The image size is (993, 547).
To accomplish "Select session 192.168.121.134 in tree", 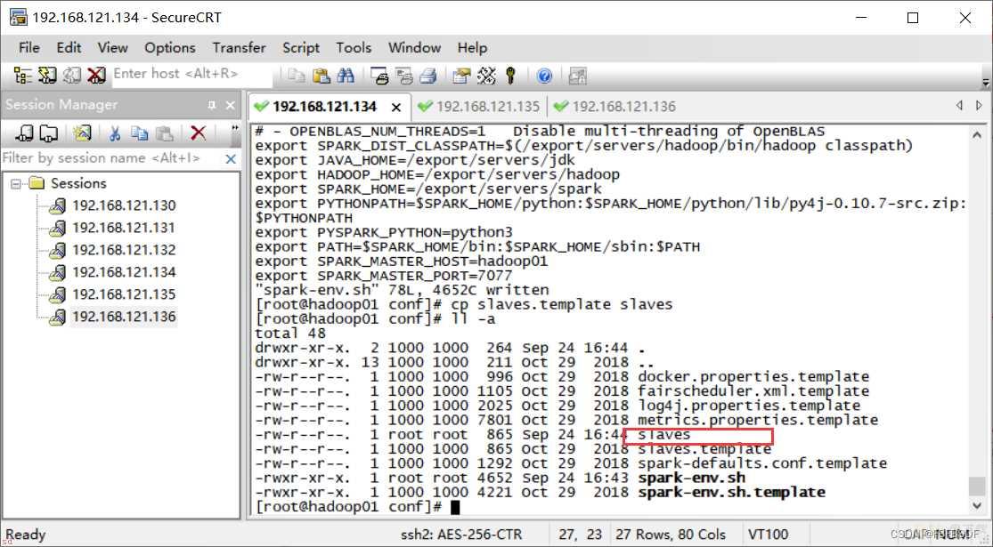I will [x=124, y=272].
